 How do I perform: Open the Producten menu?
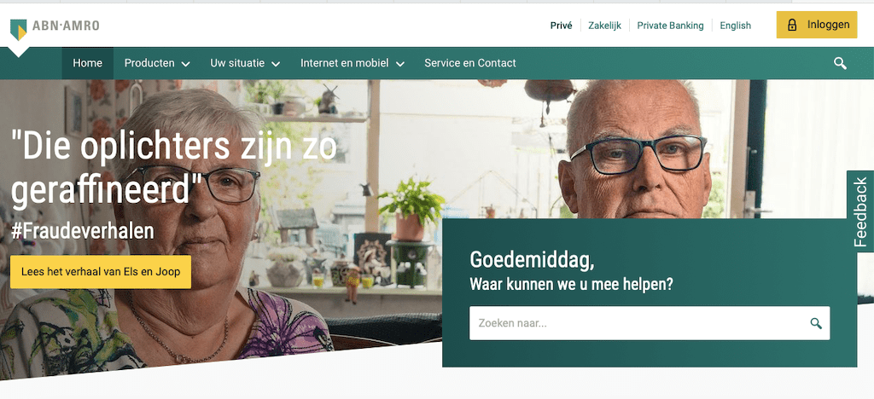pos(149,63)
